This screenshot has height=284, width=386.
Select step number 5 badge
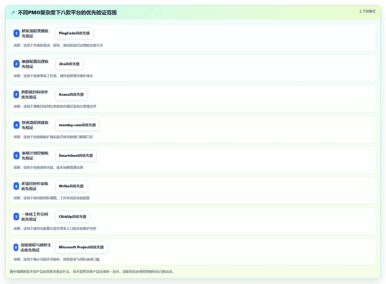(x=17, y=155)
